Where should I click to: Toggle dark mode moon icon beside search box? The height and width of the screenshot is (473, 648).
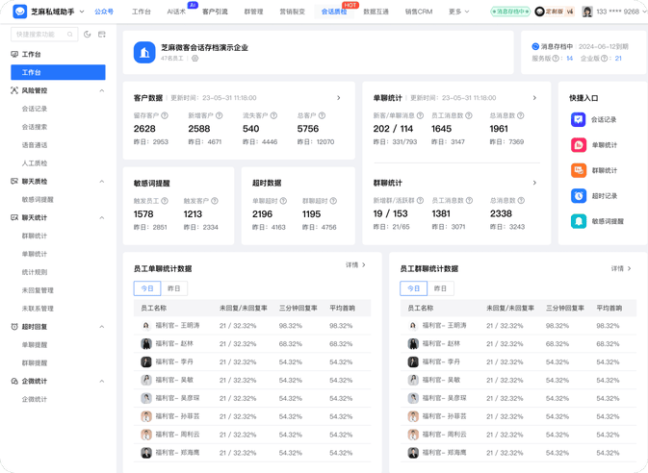click(x=88, y=35)
